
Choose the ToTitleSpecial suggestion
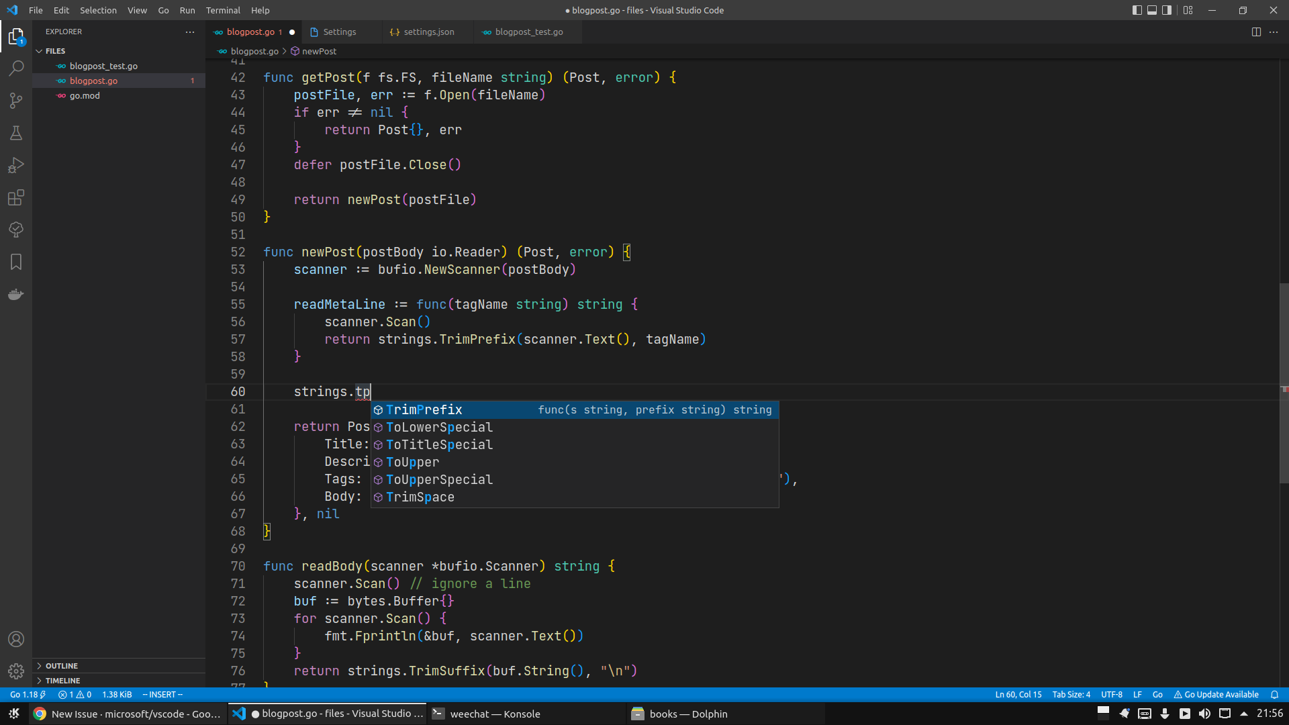(x=575, y=444)
